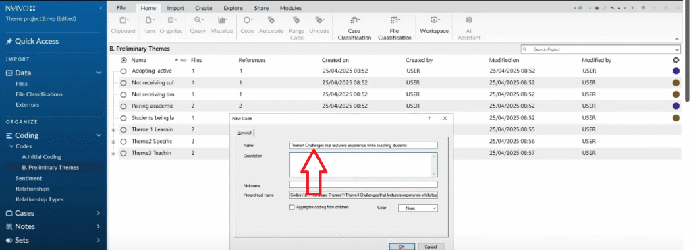The image size is (691, 250).
Task: Switch to the Import ribbon tab
Action: [175, 8]
